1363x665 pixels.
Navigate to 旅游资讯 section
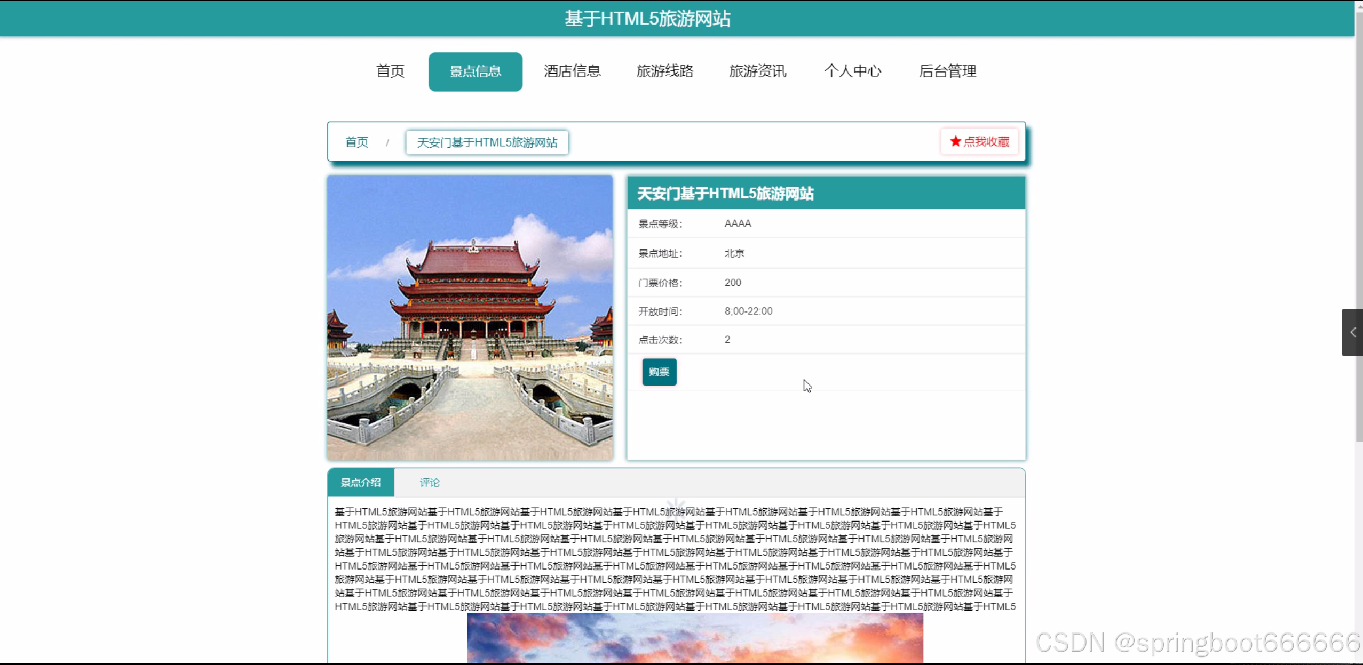pyautogui.click(x=757, y=71)
